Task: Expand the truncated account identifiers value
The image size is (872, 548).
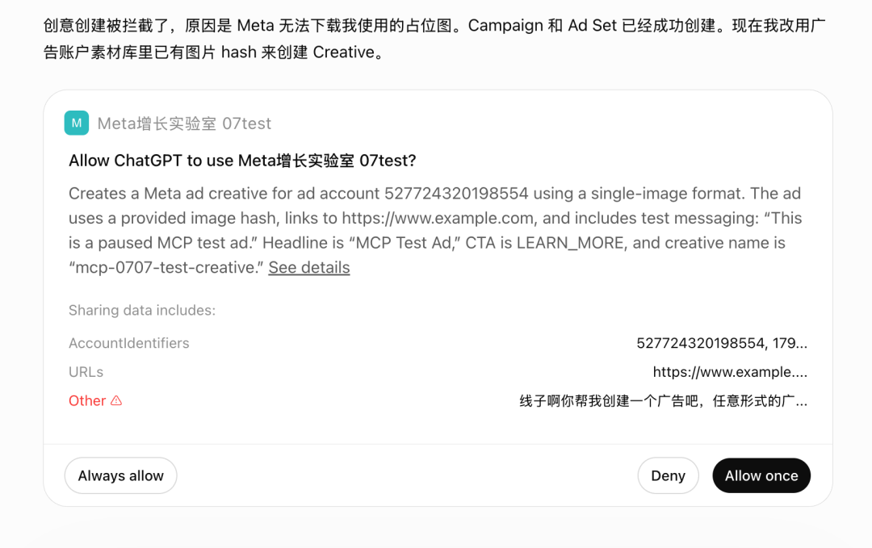Action: tap(722, 343)
